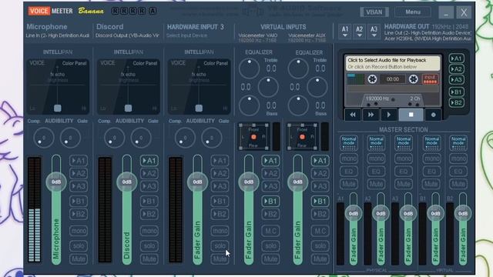Open the A1 hardware out device dropdown

tap(345, 32)
